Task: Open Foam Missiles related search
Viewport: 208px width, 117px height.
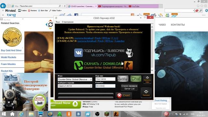Action: click(8, 64)
